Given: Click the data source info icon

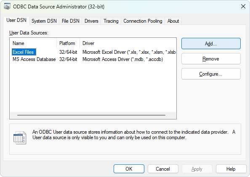Looking at the screenshot, I should (x=20, y=137).
